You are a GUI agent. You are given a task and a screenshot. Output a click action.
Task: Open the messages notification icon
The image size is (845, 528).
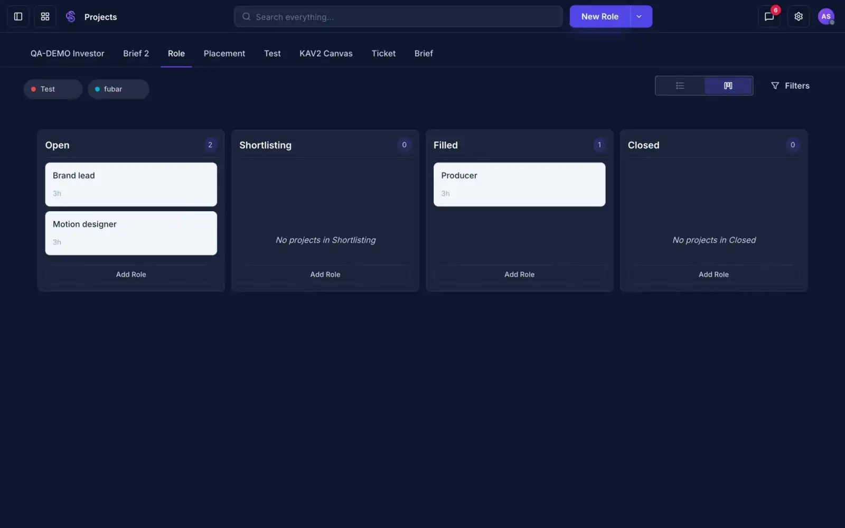(769, 16)
